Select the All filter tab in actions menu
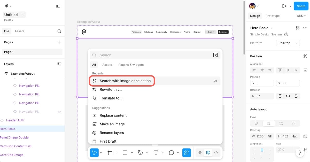310x162 pixels. [94, 65]
